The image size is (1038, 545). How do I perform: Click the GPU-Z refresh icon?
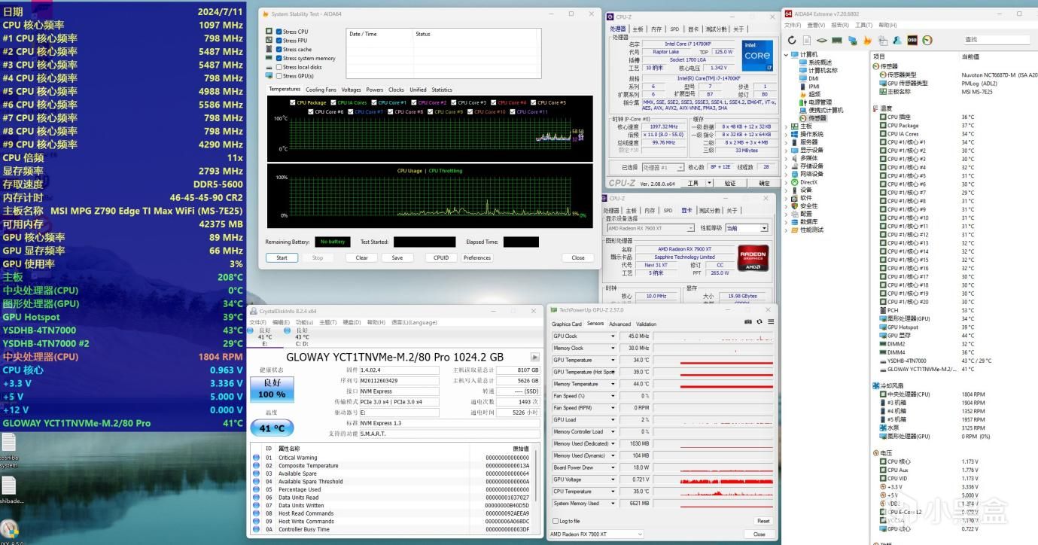pos(759,322)
